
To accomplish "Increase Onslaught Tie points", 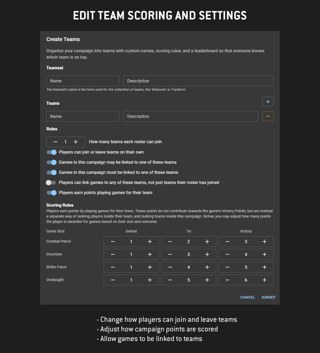I will pos(207,280).
